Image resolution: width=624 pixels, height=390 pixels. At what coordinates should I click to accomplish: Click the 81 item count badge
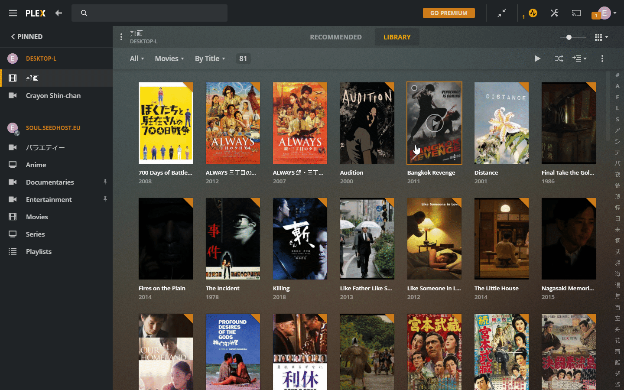(243, 58)
